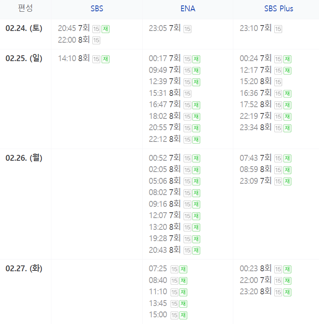Click the 15 age badge beside SBS Plus 23:10 7회
The image size is (319, 324).
tap(278, 29)
